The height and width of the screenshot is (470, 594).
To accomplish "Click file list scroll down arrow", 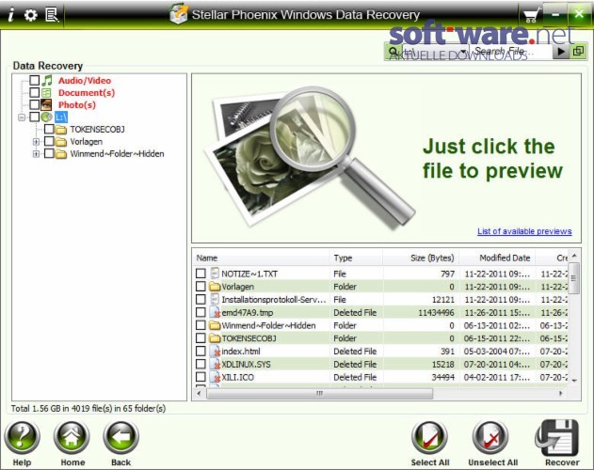I will pyautogui.click(x=574, y=381).
